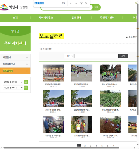Go to next find match arrow

coord(76,3)
